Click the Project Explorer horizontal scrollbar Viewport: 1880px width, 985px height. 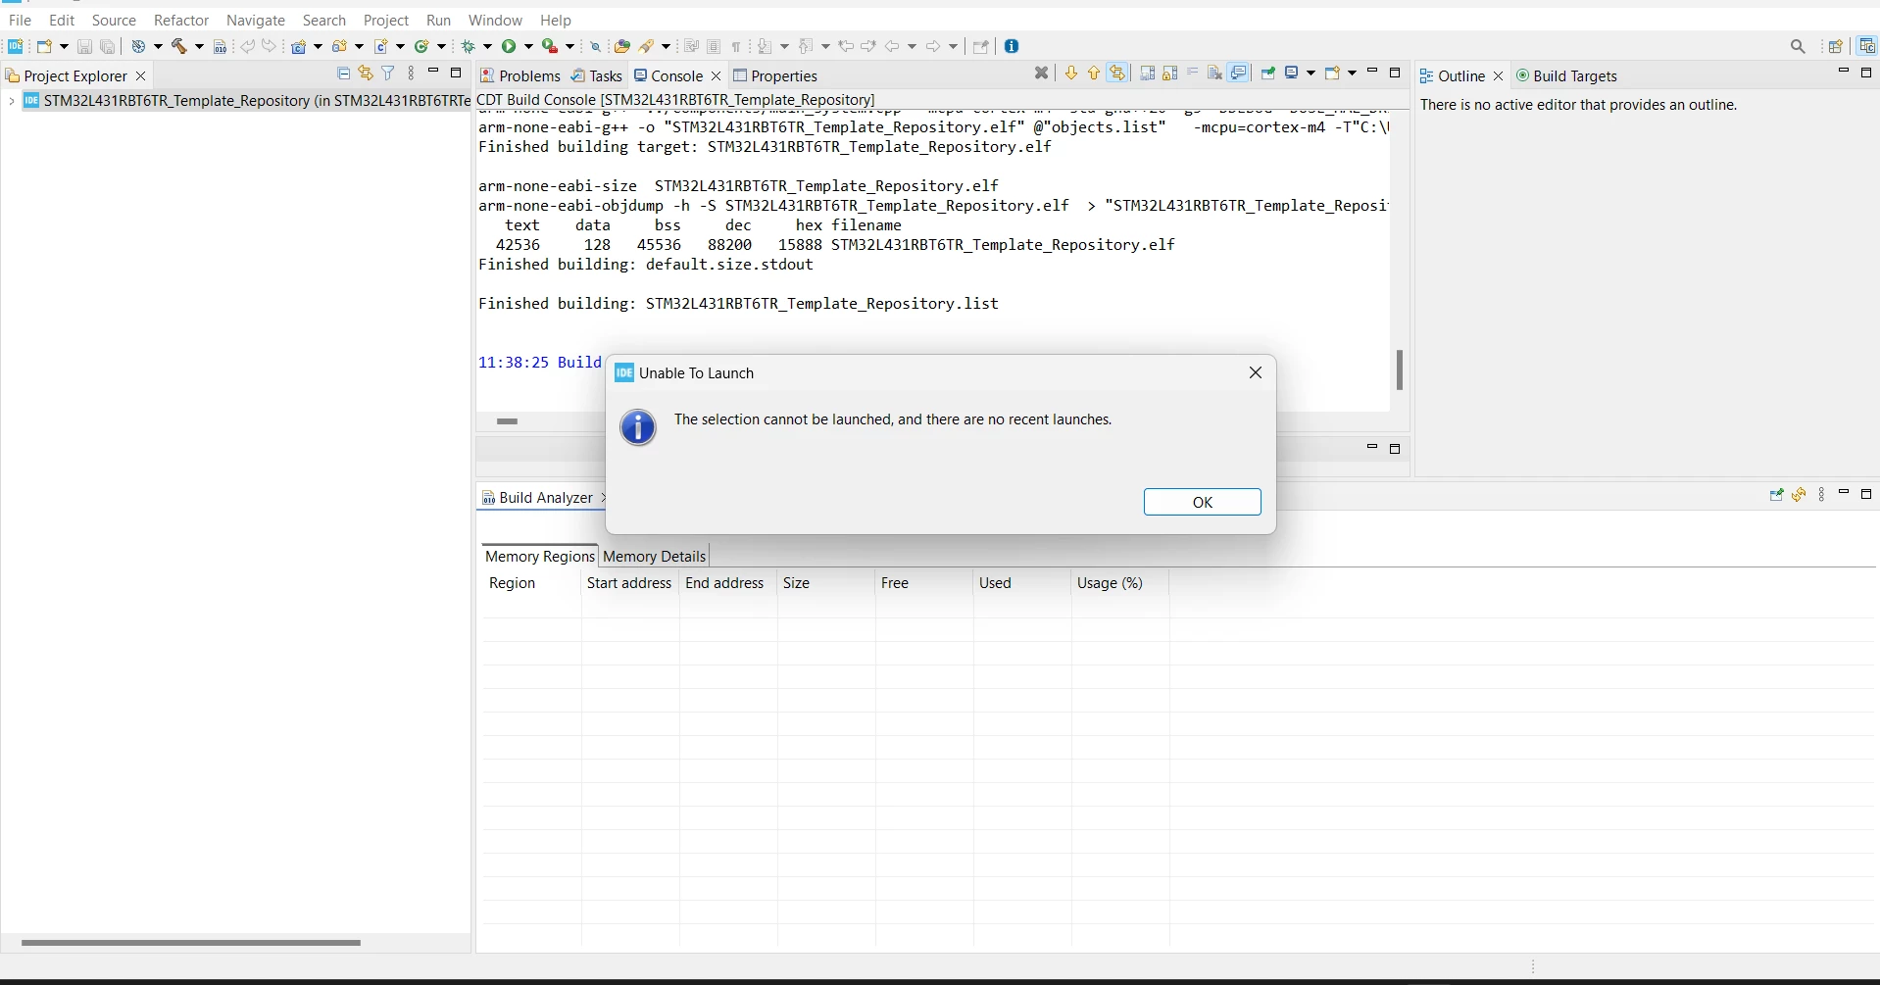click(x=191, y=943)
